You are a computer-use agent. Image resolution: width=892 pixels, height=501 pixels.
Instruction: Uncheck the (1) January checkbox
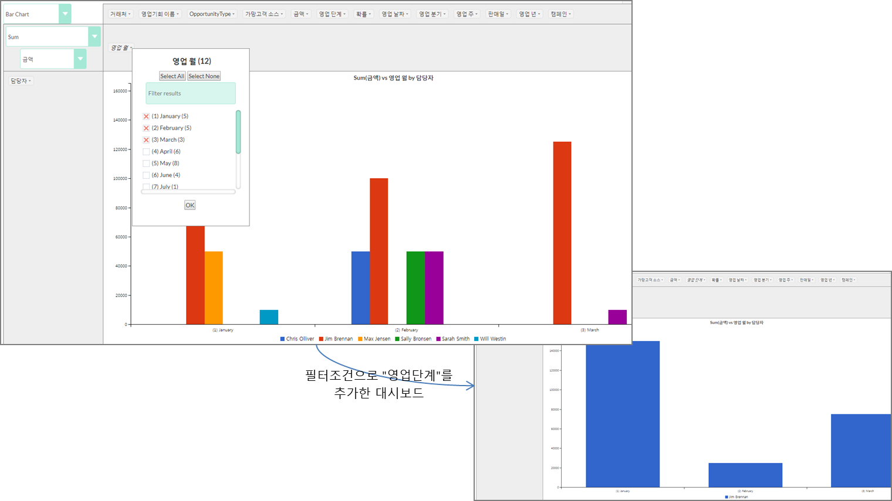[146, 117]
